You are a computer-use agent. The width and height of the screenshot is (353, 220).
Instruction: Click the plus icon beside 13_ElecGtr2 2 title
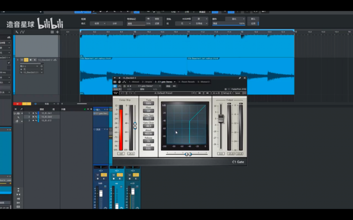pos(120,78)
